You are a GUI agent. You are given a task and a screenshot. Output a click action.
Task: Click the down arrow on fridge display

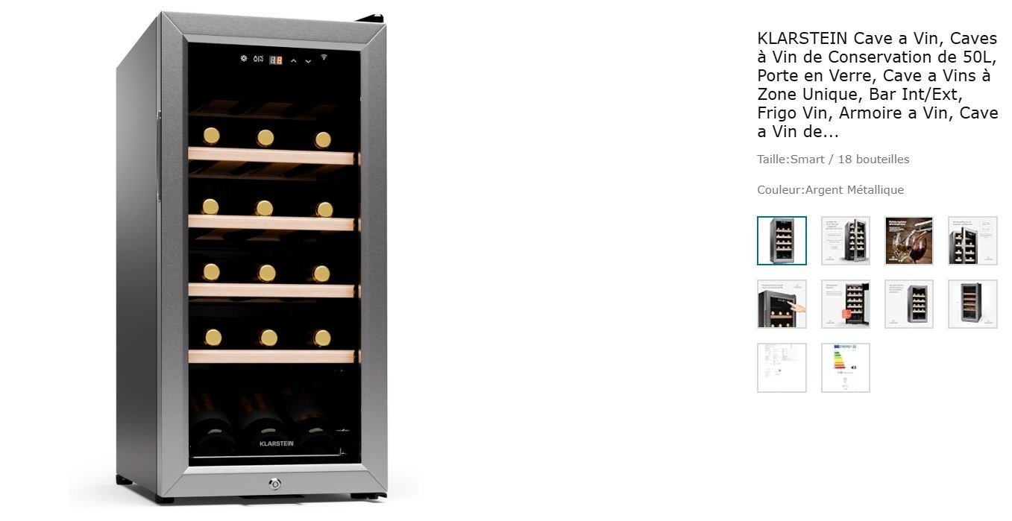tap(308, 60)
